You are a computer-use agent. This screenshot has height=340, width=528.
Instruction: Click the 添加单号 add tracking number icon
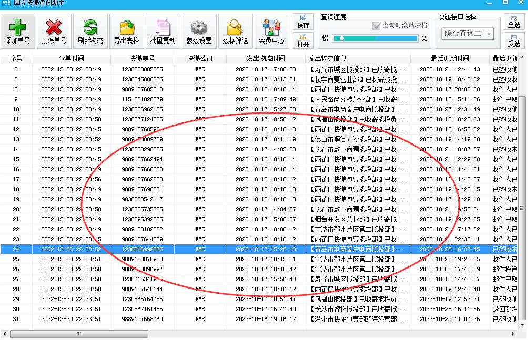[17, 32]
